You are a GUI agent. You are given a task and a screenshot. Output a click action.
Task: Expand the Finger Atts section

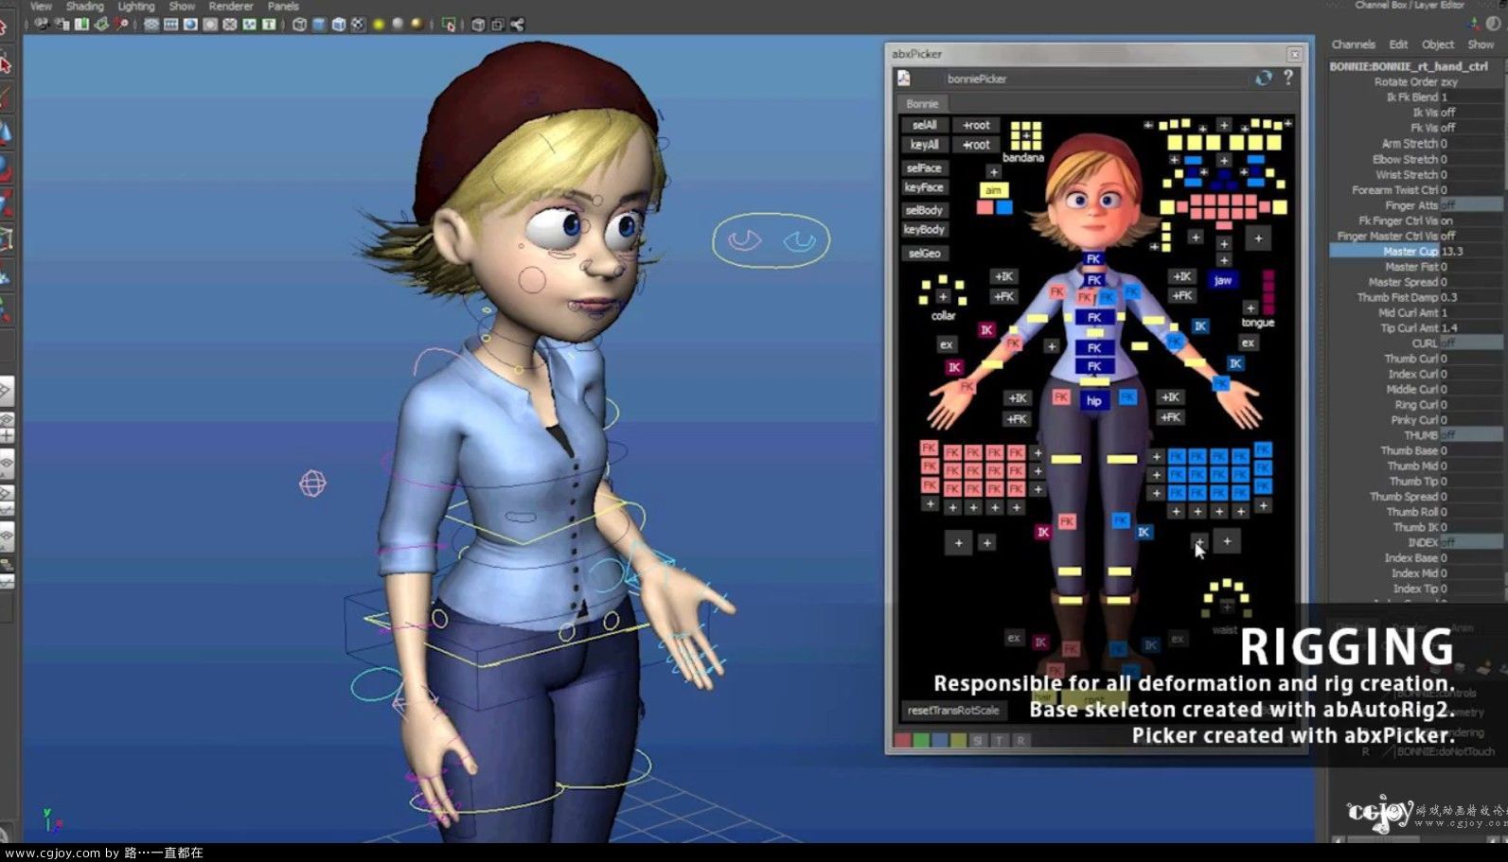pyautogui.click(x=1410, y=205)
